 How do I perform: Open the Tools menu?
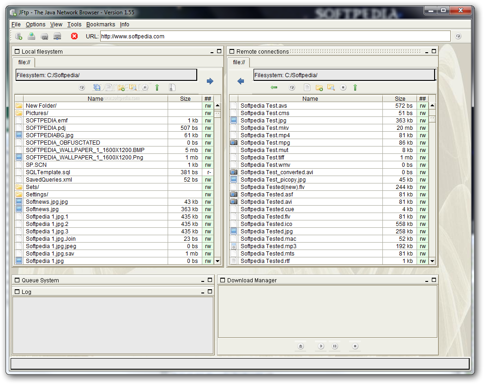tap(74, 24)
